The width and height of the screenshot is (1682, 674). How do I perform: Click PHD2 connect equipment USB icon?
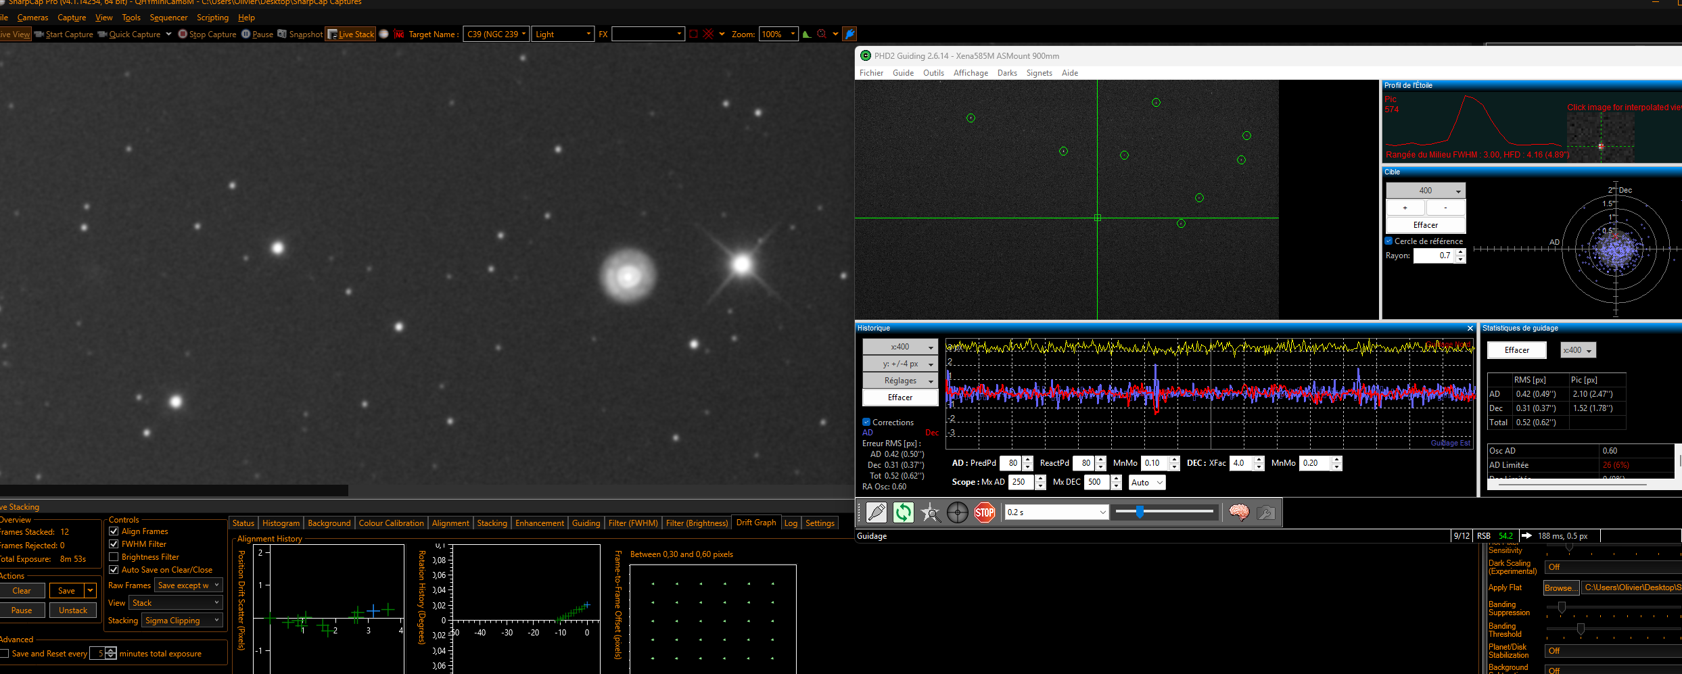[x=877, y=512]
